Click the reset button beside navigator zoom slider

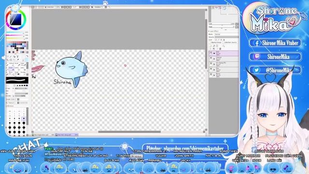(237, 24)
